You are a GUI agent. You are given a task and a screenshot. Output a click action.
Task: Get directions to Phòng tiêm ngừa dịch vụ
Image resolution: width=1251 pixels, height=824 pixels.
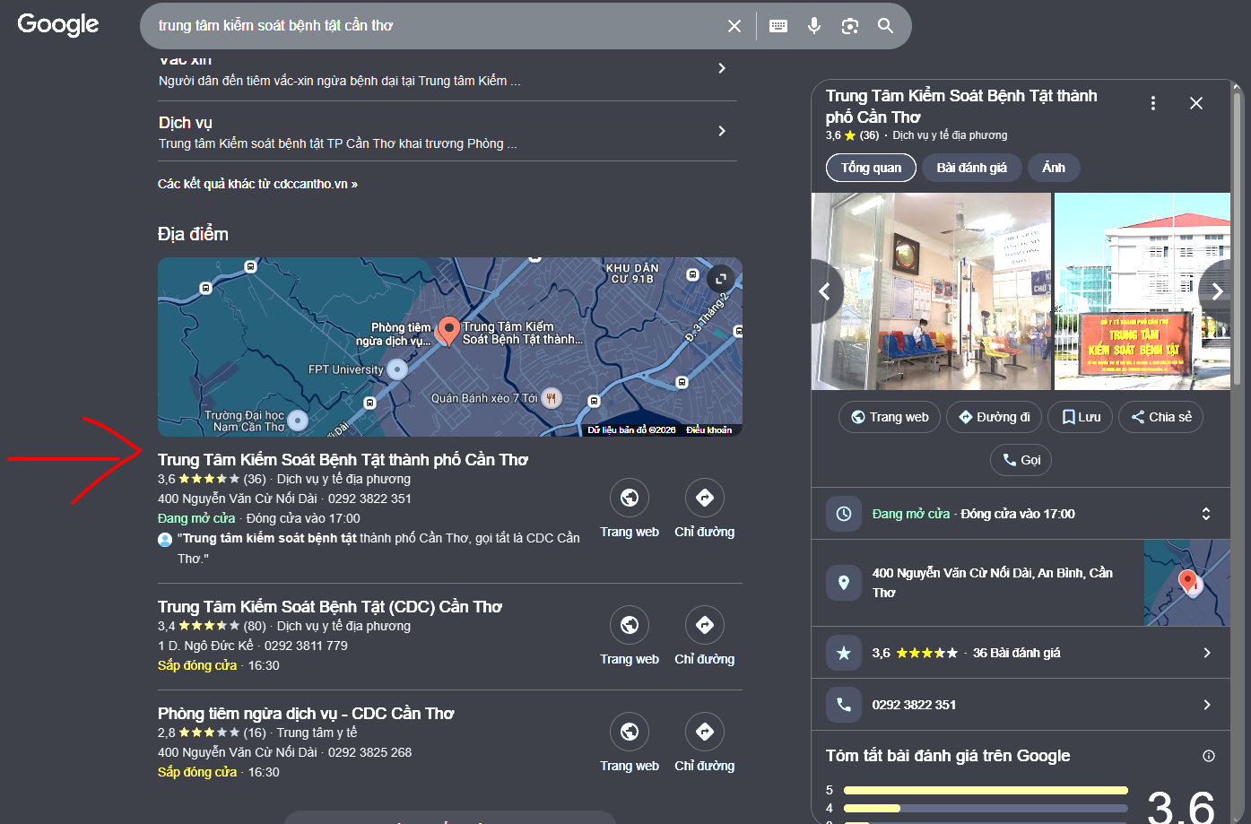pos(705,742)
